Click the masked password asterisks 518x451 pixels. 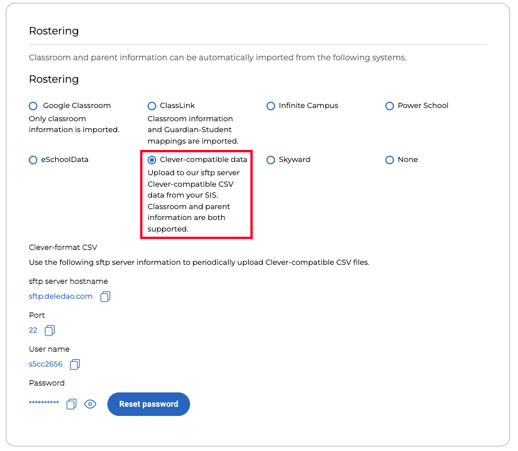click(x=44, y=402)
